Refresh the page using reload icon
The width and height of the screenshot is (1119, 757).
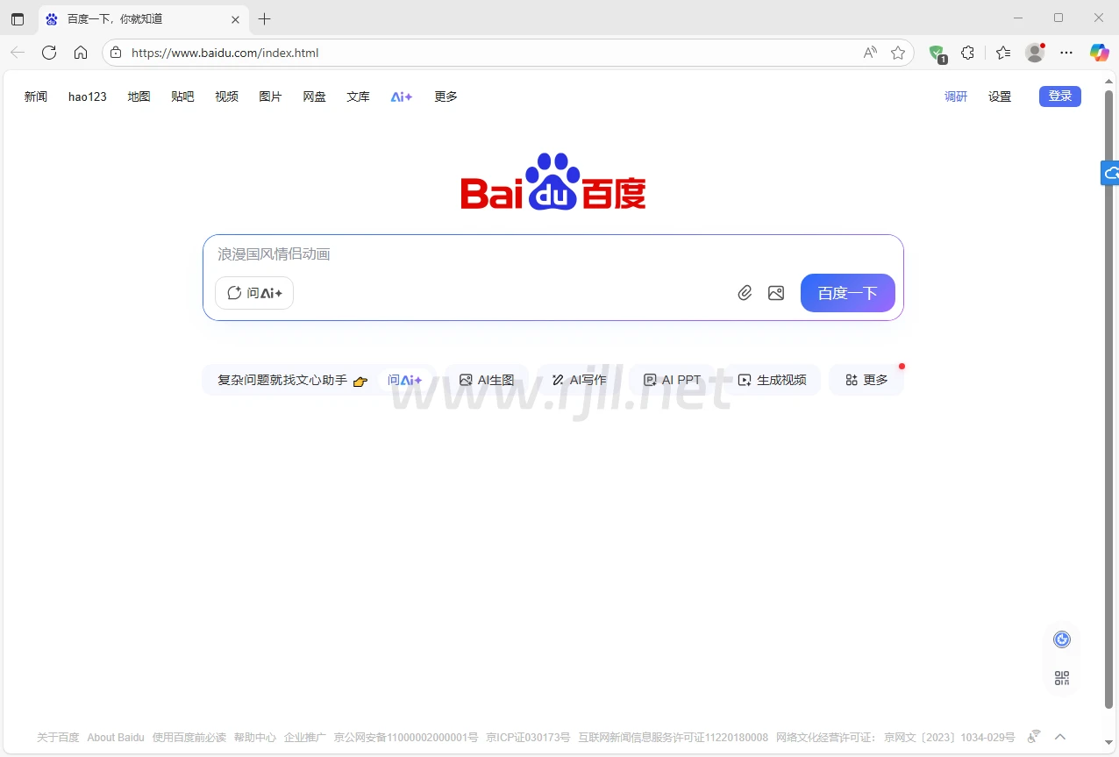49,53
